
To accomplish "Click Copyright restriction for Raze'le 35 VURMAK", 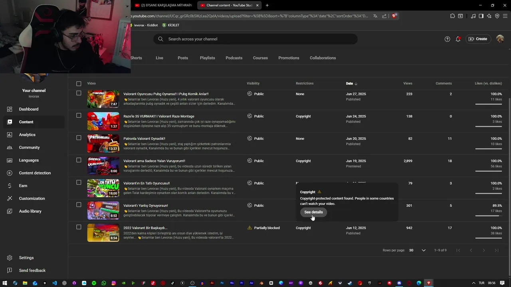I will [303, 116].
